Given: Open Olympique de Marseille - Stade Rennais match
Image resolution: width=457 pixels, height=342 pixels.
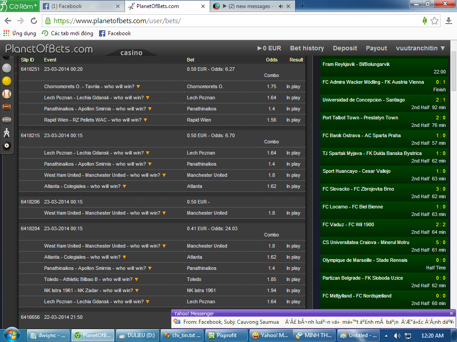Looking at the screenshot, I should tap(384, 264).
